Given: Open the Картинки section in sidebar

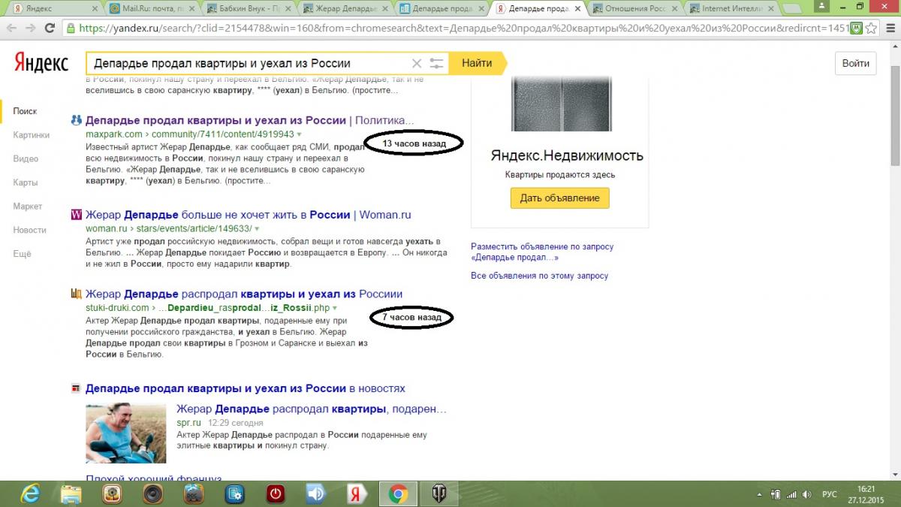Looking at the screenshot, I should pos(32,135).
